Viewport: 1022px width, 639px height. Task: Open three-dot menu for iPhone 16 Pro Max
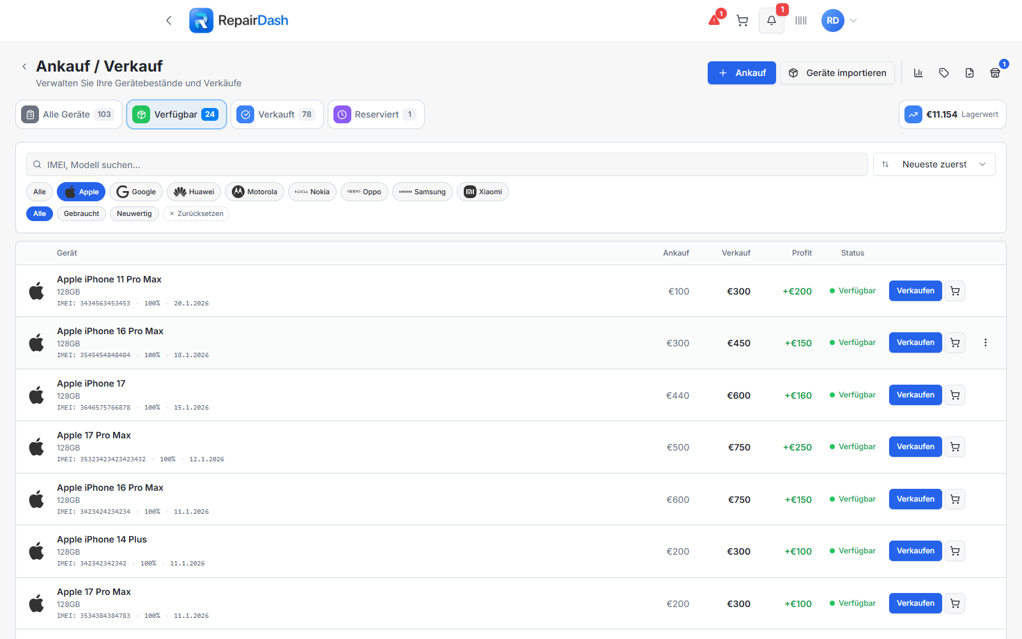(986, 343)
